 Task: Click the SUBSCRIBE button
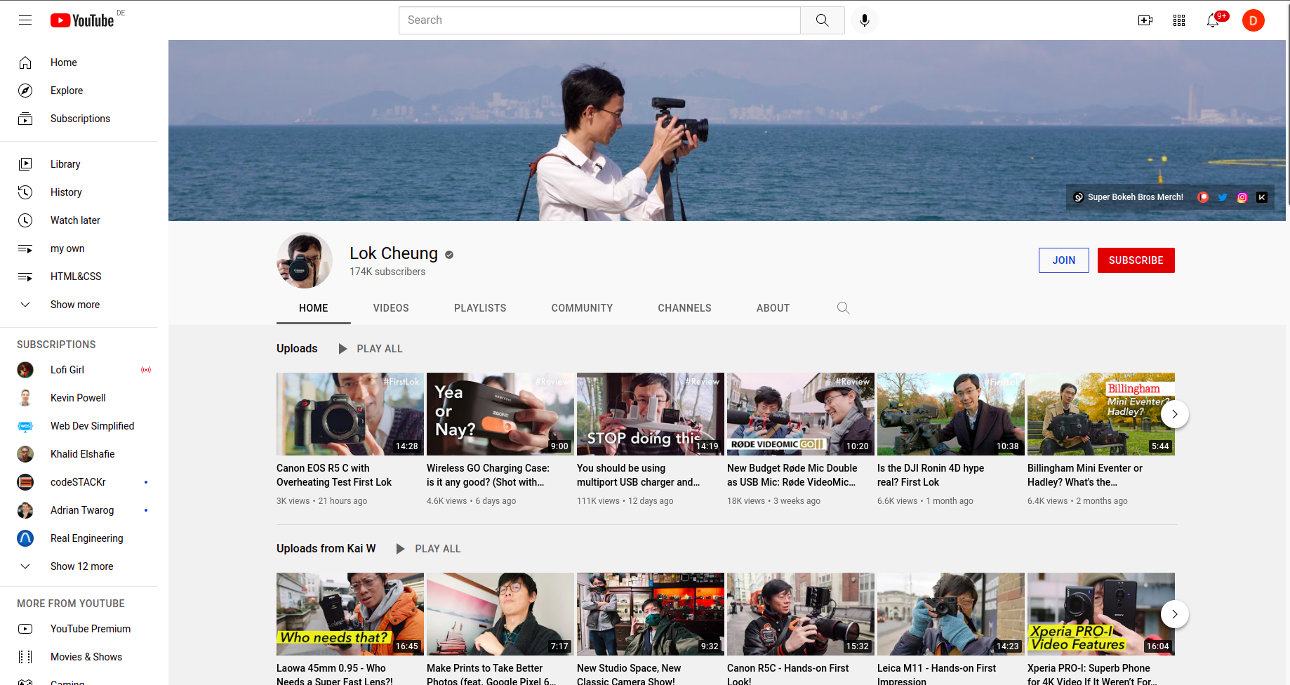[x=1136, y=260]
